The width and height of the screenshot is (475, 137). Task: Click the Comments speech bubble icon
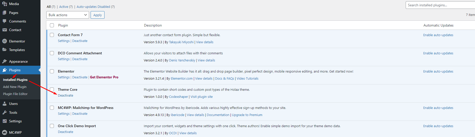coord(5,21)
